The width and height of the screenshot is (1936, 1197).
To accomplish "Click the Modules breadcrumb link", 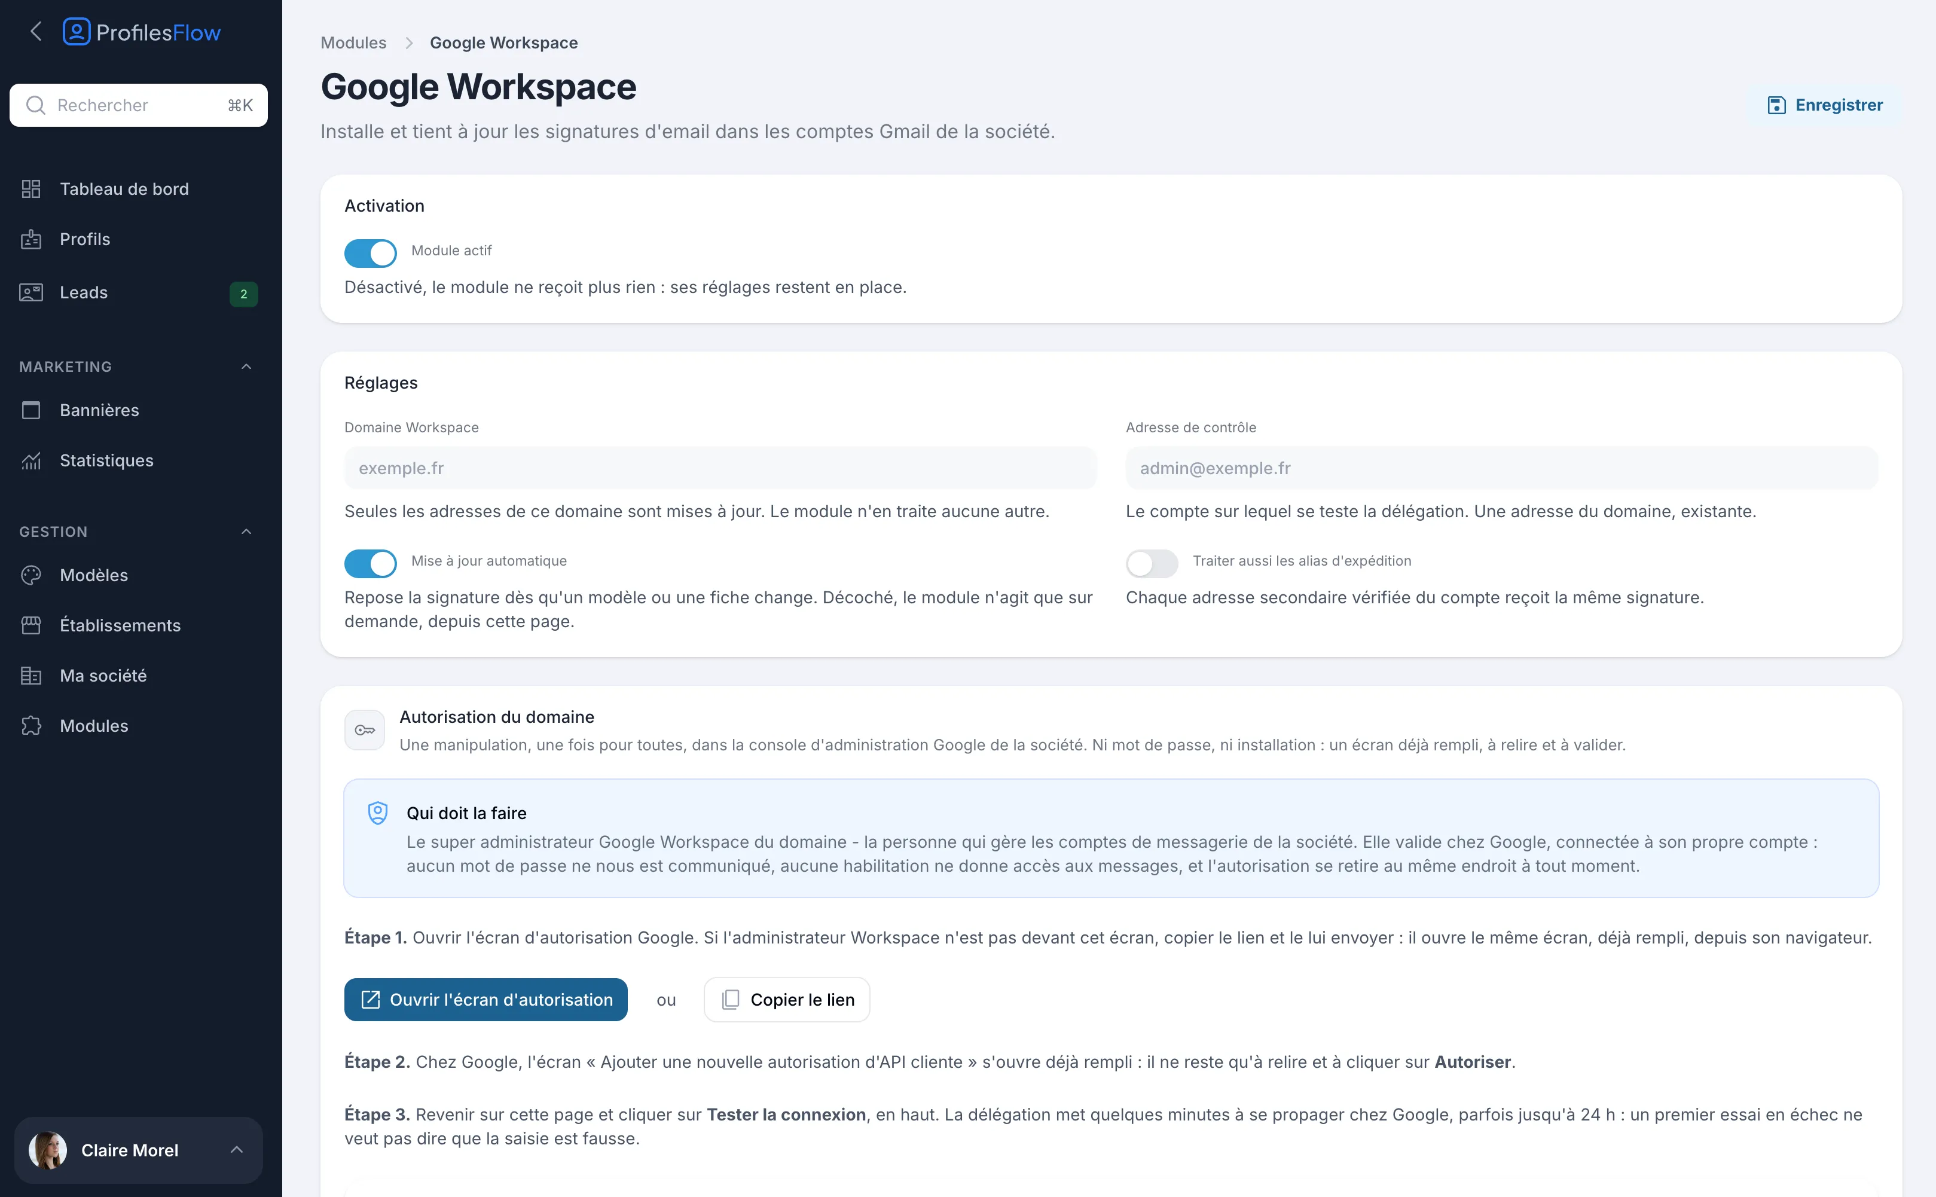I will click(x=353, y=43).
